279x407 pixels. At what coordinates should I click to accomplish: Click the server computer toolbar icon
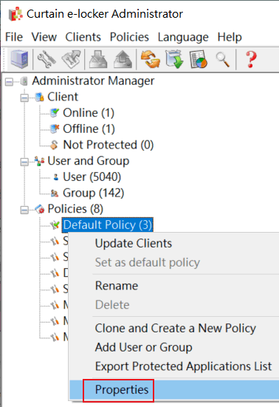(19, 59)
